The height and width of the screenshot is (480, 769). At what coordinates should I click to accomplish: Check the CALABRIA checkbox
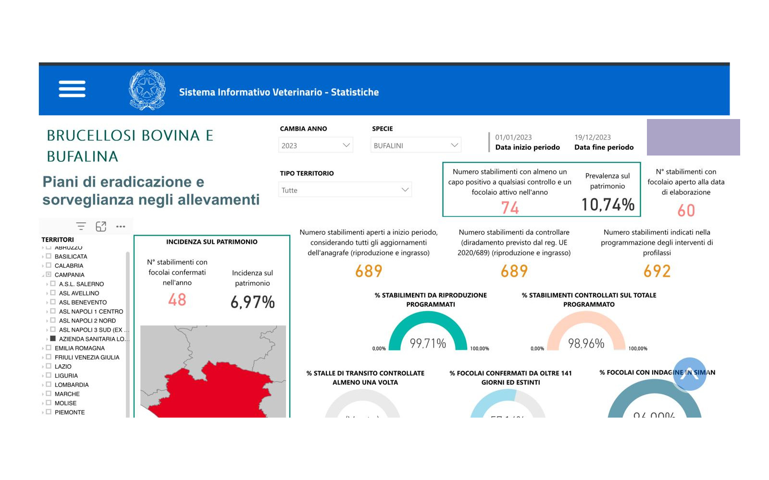point(49,265)
